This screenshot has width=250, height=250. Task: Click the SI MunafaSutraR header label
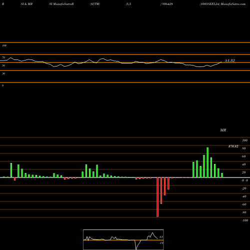[x=61, y=4]
